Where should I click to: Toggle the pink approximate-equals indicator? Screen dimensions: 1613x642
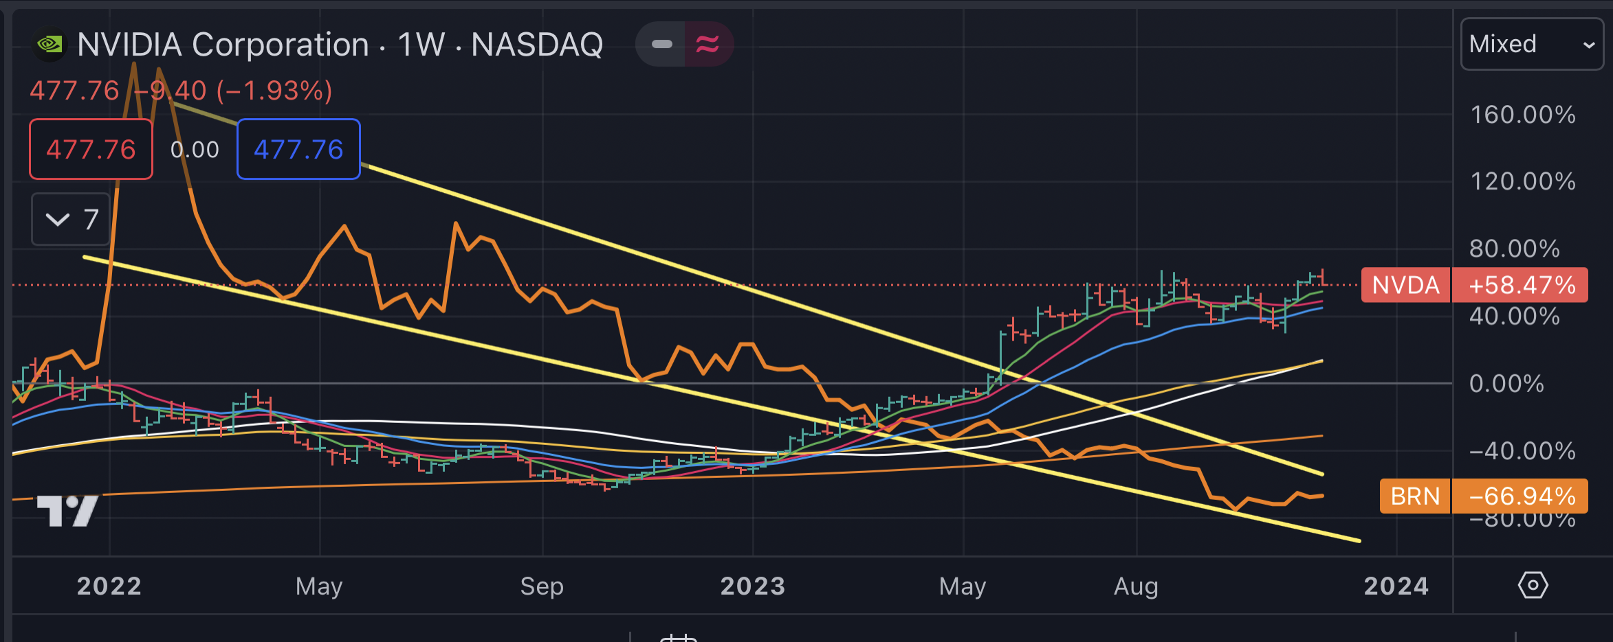(x=707, y=45)
